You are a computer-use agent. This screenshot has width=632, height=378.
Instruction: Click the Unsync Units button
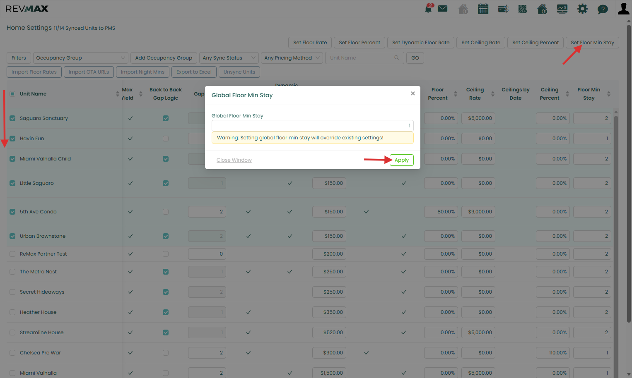coord(239,72)
